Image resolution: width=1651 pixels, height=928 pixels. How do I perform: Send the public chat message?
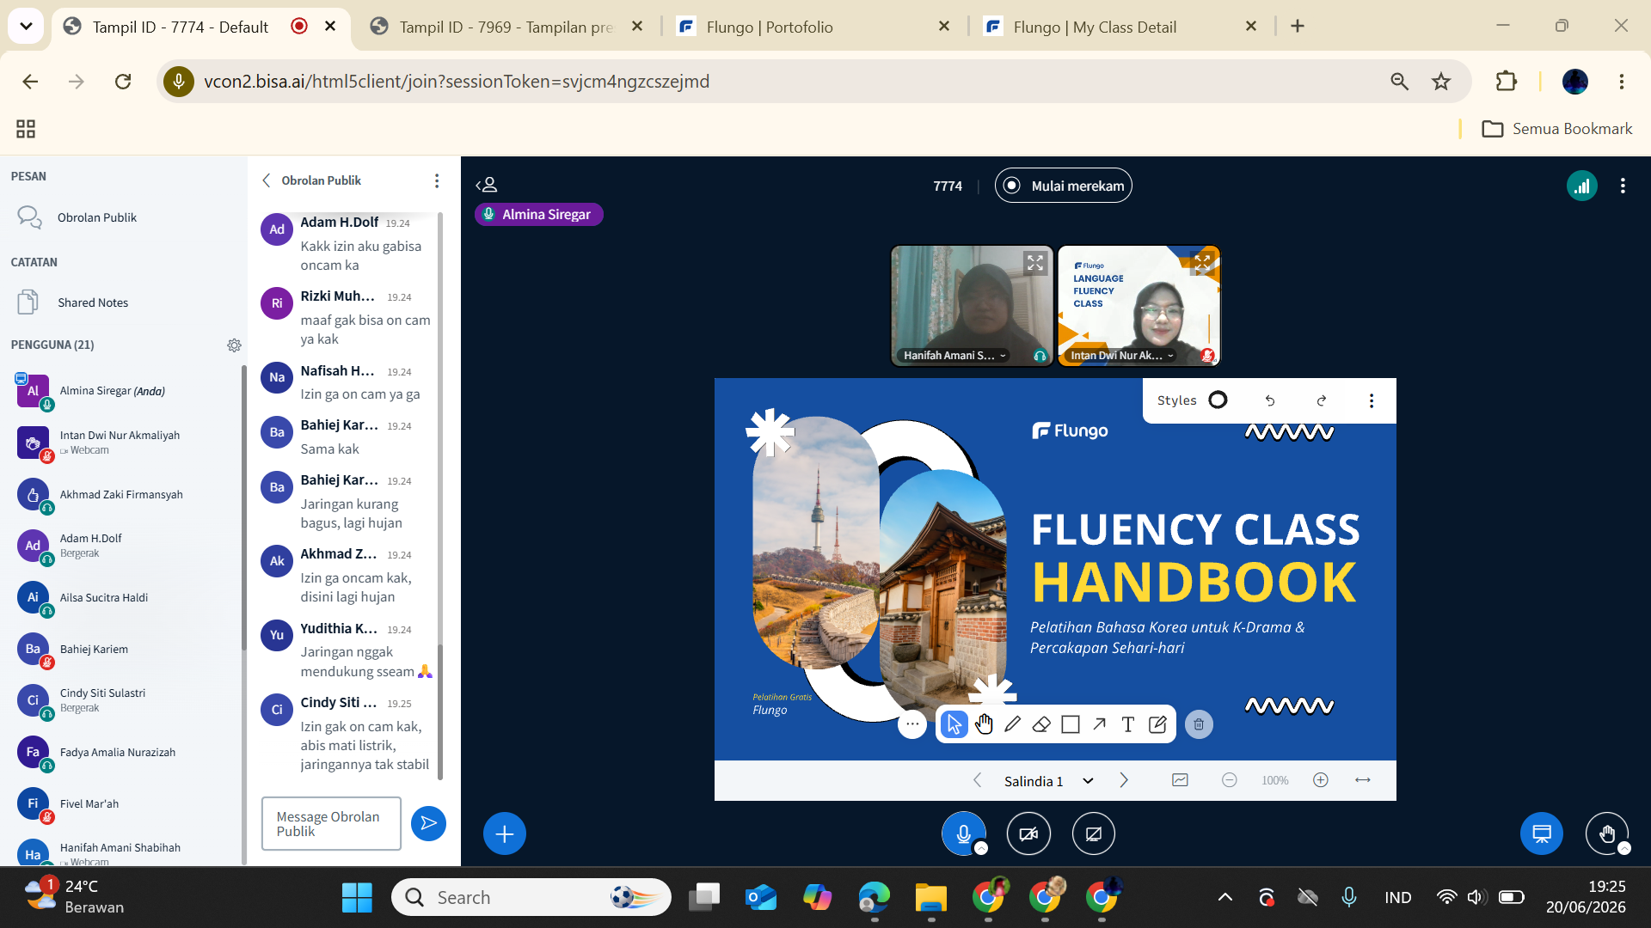[428, 823]
